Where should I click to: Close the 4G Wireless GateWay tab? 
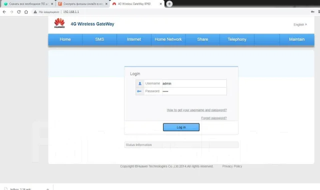point(160,4)
